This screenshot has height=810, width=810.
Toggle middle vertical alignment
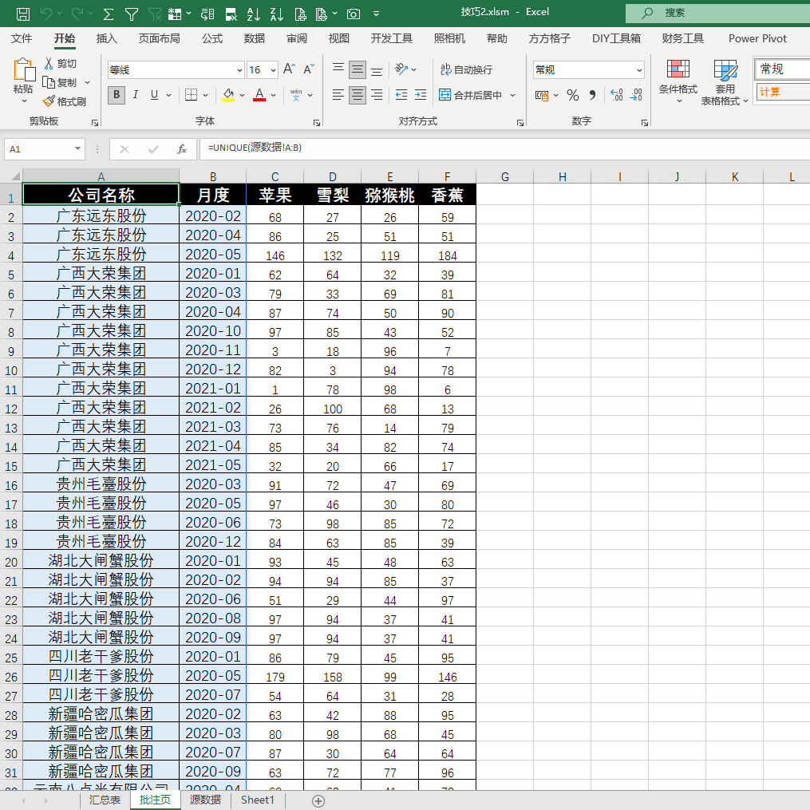tap(358, 69)
